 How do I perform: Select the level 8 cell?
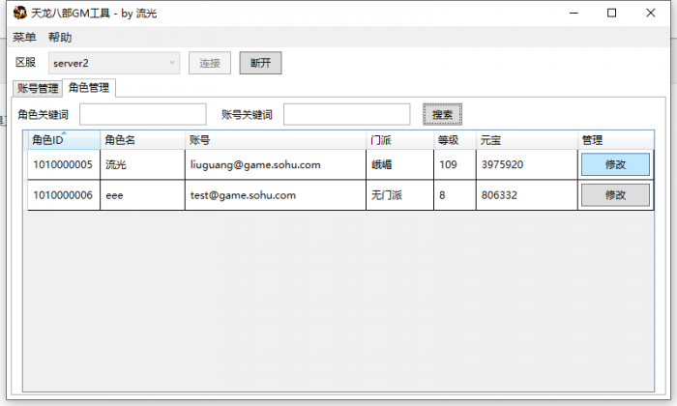pos(455,195)
